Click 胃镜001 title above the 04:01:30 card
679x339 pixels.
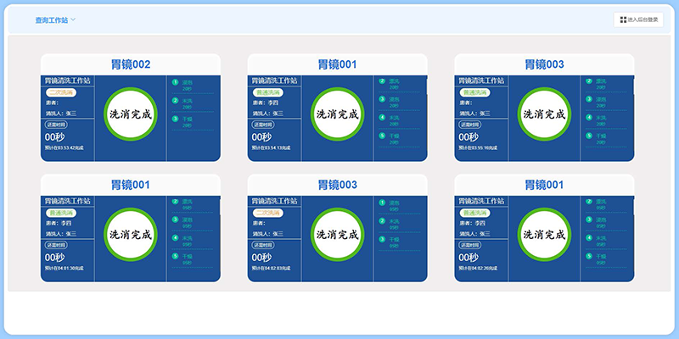point(131,185)
